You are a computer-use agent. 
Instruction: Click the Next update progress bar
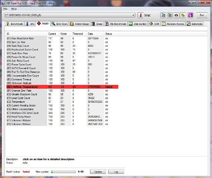(63, 172)
